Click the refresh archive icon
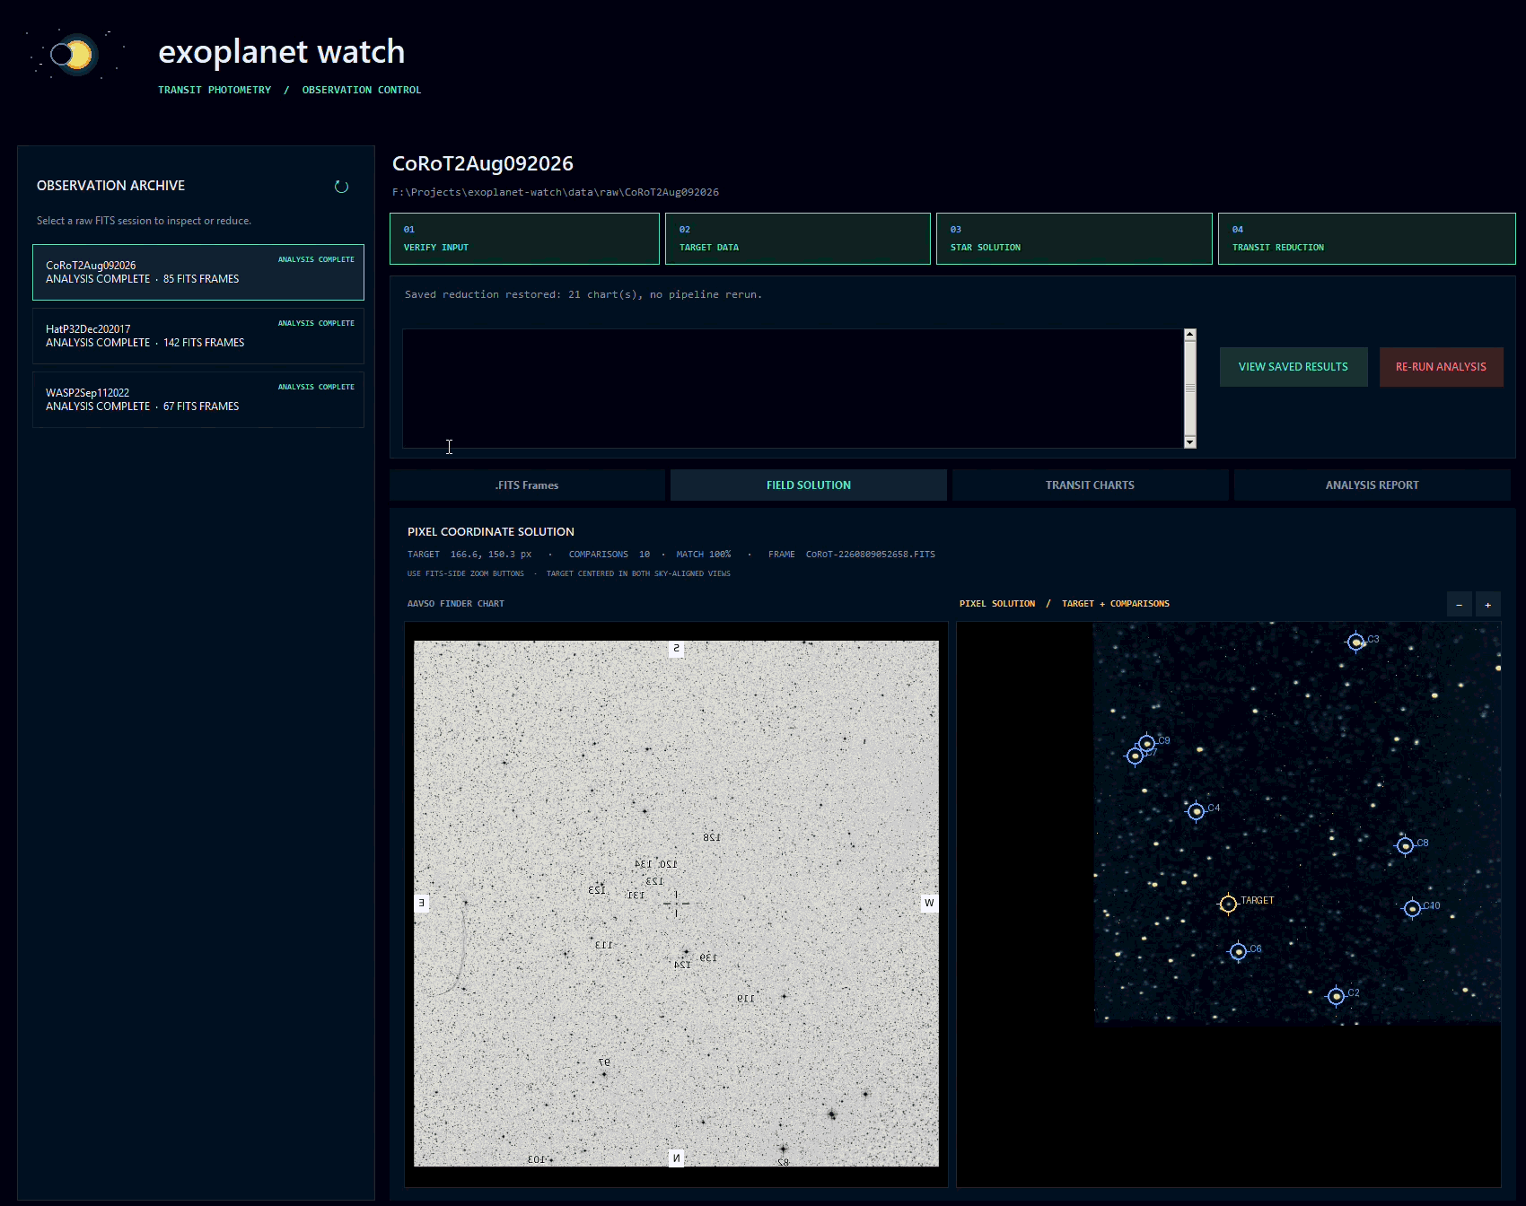The image size is (1526, 1206). tap(341, 187)
